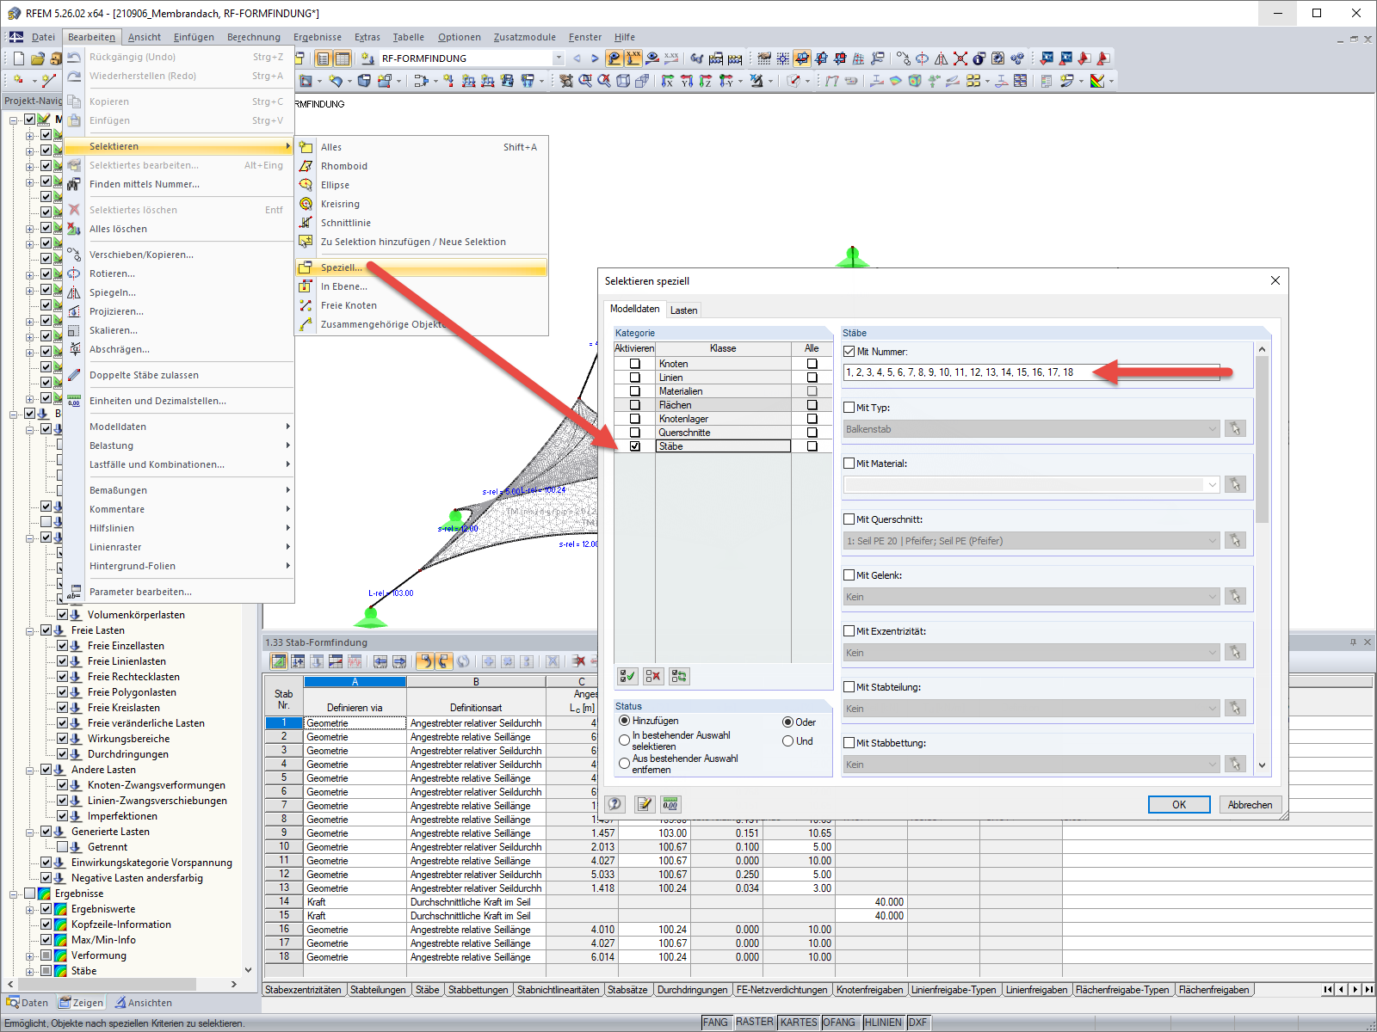This screenshot has width=1377, height=1032.
Task: Toggle the RASTER status bar button
Action: [x=754, y=1022]
